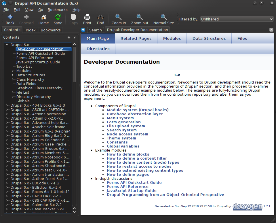Screen dimensions: 276x223
Task: Open the Filtered by dropdown
Action: [237, 19]
